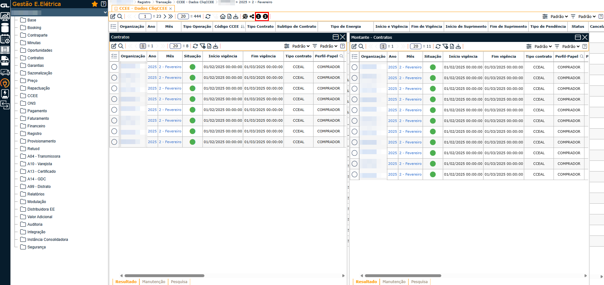This screenshot has width=604, height=285.
Task: Click the share icon in main toolbar
Action: click(252, 16)
